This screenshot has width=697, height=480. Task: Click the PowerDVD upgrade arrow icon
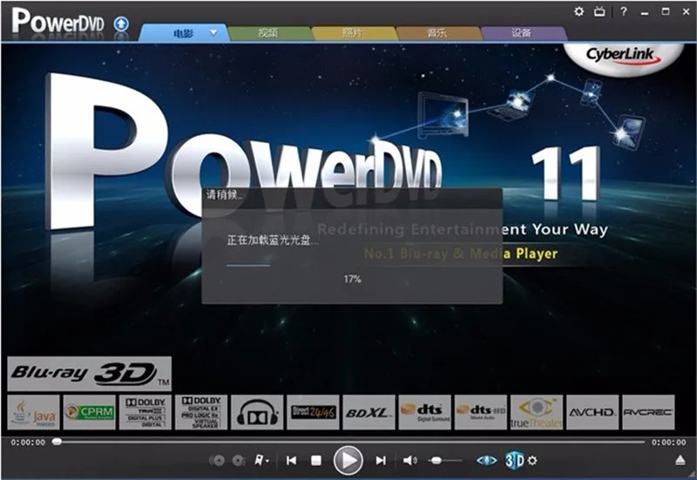coord(121,24)
